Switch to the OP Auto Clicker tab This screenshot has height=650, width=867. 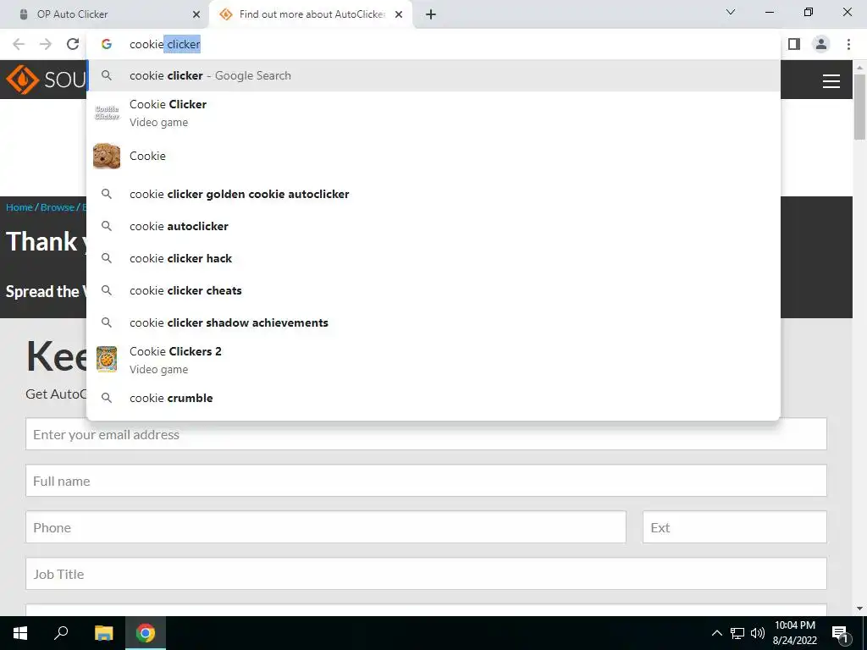[x=105, y=14]
